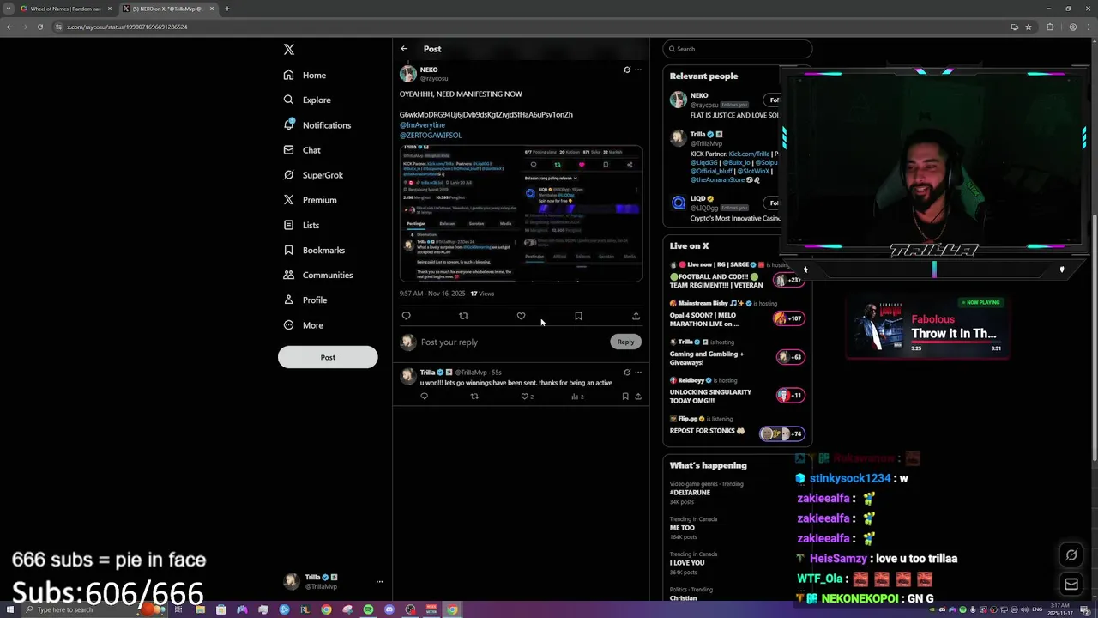Click the white Post button in sidebar

coord(328,357)
